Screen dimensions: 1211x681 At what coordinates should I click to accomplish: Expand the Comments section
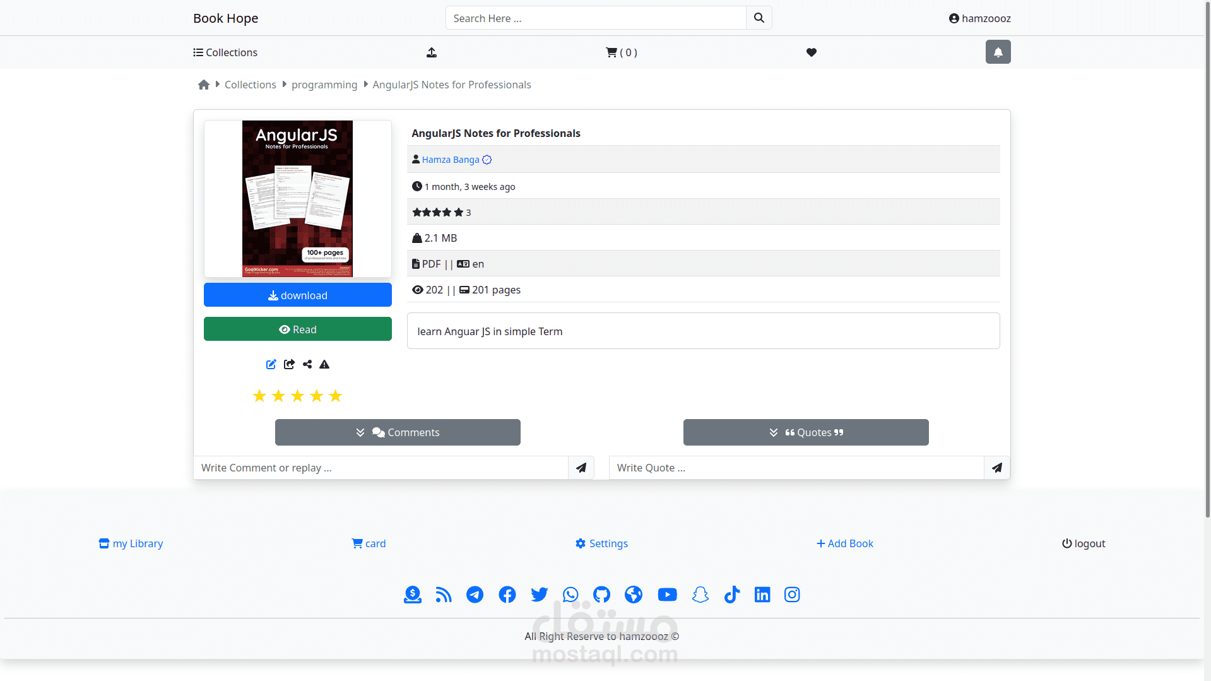398,432
